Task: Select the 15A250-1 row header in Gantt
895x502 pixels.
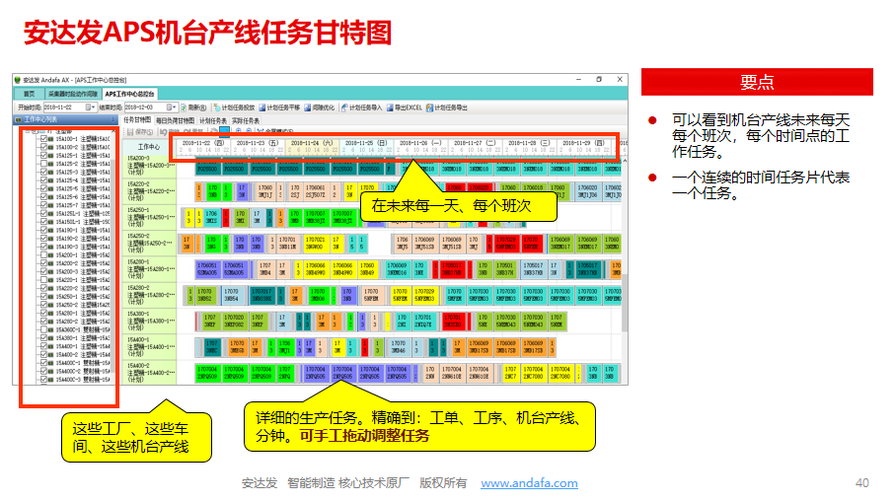Action: [150, 217]
